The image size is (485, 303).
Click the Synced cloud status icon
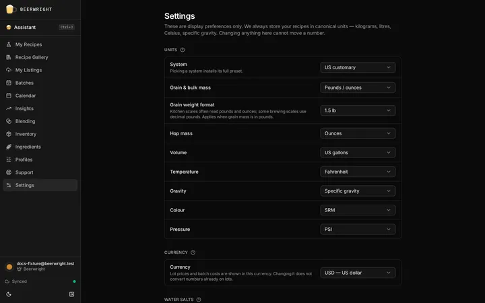[x=7, y=281]
